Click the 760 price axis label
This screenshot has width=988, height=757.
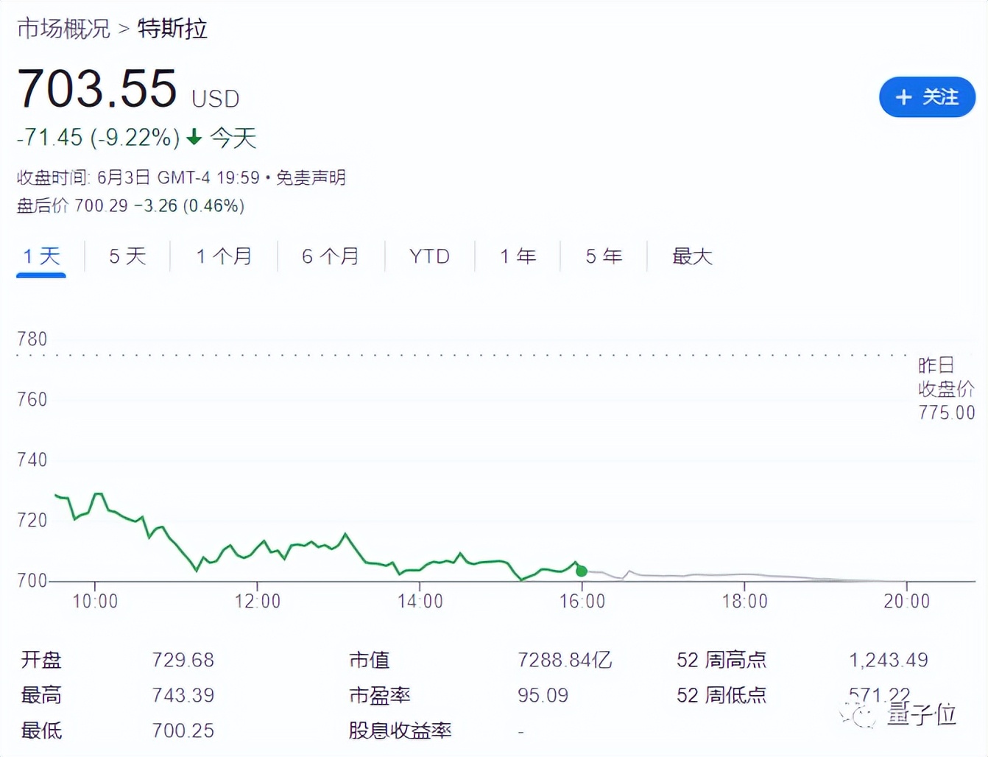[32, 399]
